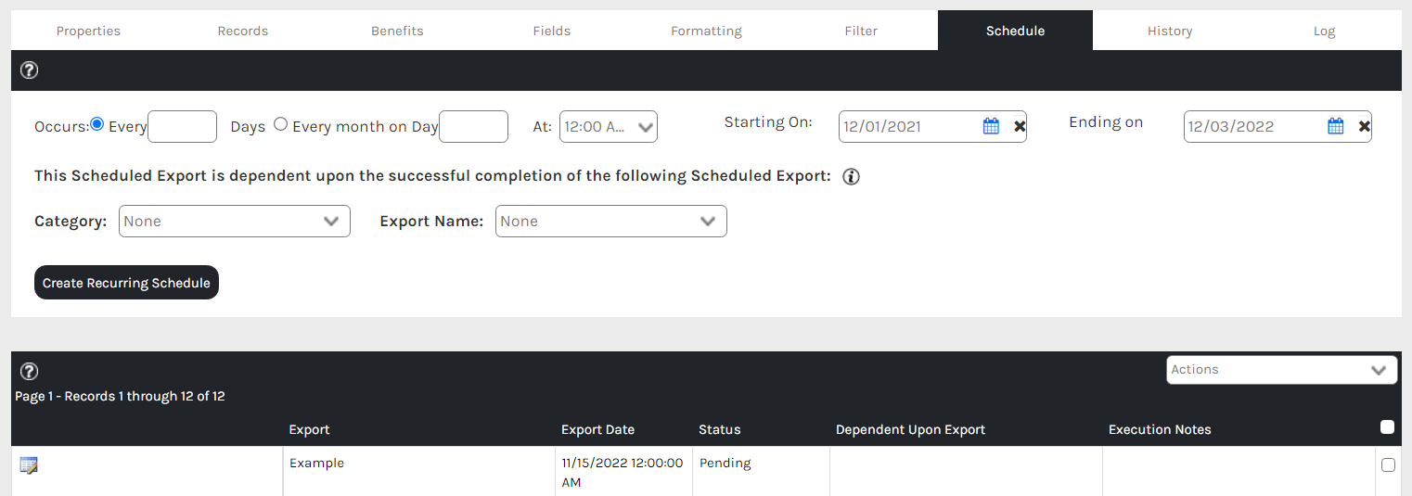1412x496 pixels.
Task: Open help icon above records table
Action: (x=29, y=372)
